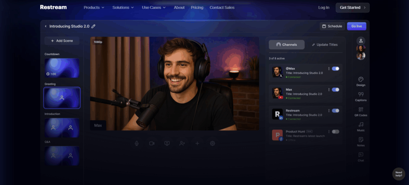Open the Music panel
409x185 pixels.
(x=361, y=127)
